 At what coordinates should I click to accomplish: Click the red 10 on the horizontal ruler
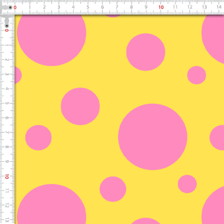pyautogui.click(x=161, y=7)
